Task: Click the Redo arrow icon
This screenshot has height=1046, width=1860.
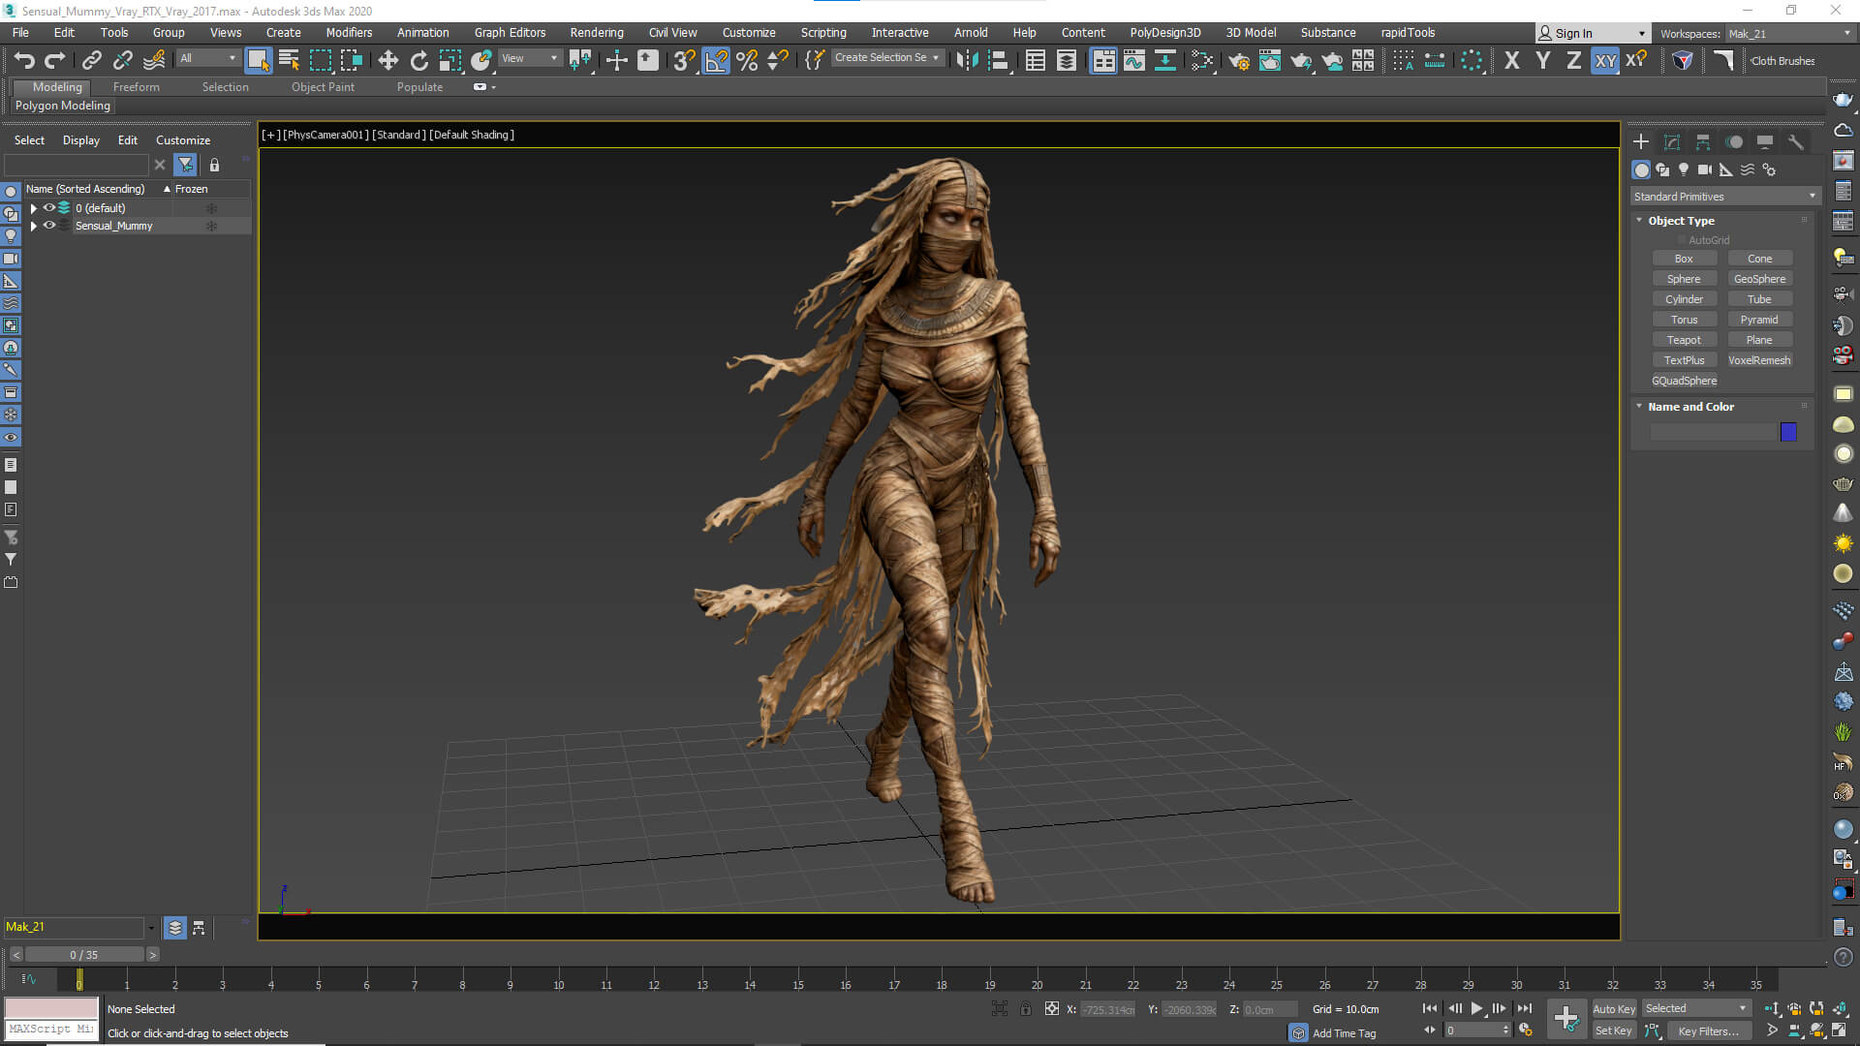Action: click(x=55, y=60)
